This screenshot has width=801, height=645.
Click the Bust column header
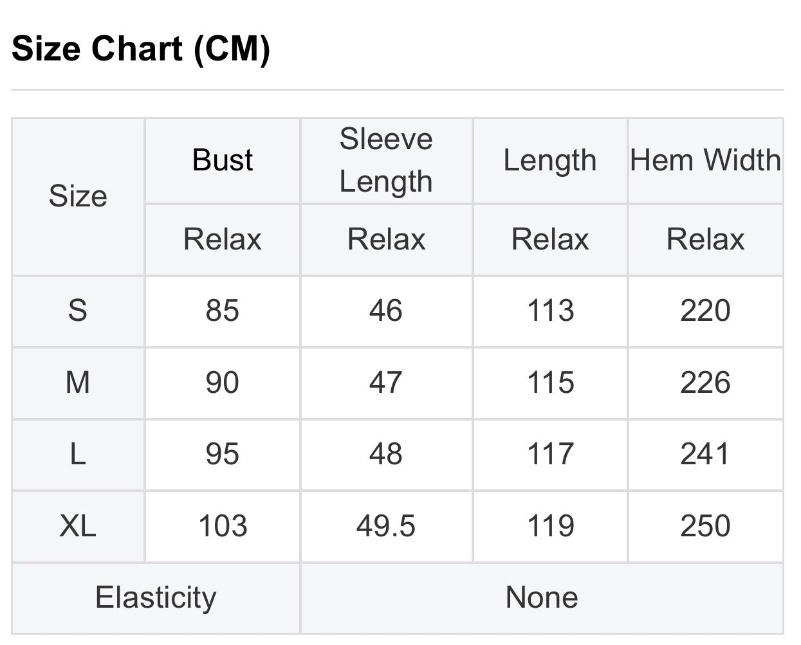tap(223, 160)
